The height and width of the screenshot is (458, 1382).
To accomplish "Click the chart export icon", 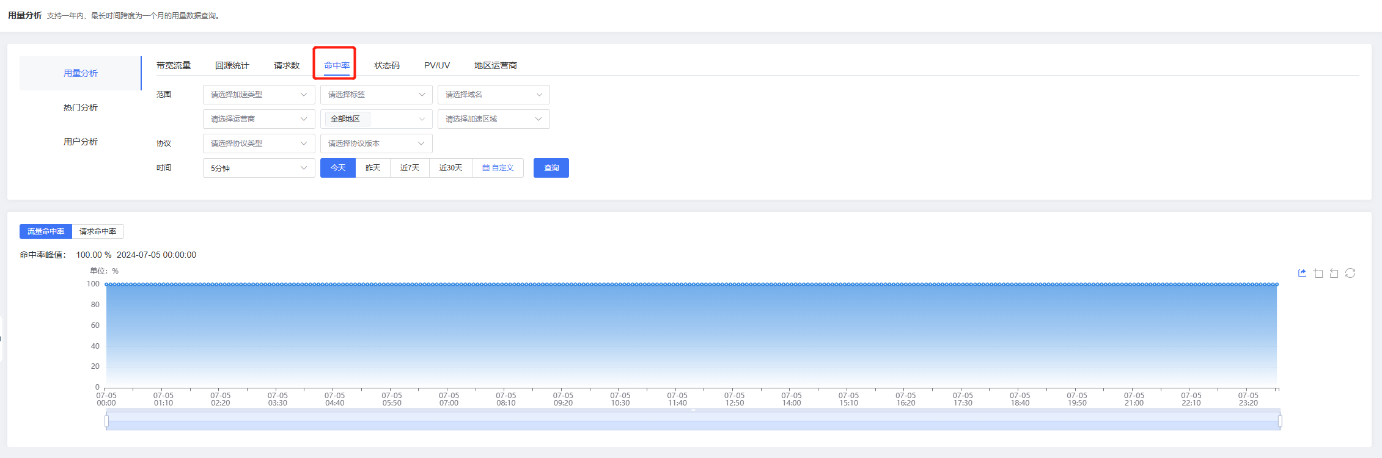I will [1302, 273].
